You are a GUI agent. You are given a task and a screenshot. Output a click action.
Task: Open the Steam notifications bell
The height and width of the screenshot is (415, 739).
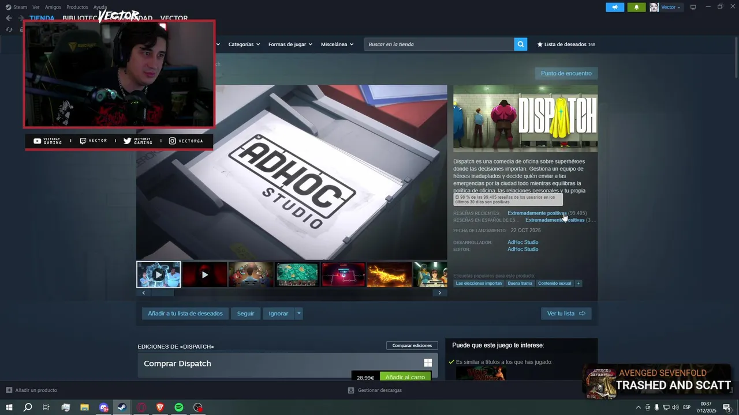[x=636, y=7]
